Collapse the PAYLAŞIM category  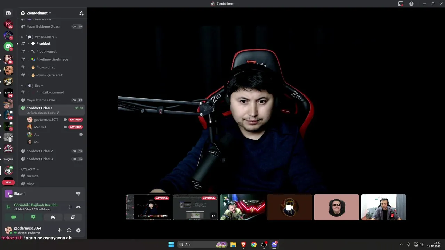click(x=30, y=169)
